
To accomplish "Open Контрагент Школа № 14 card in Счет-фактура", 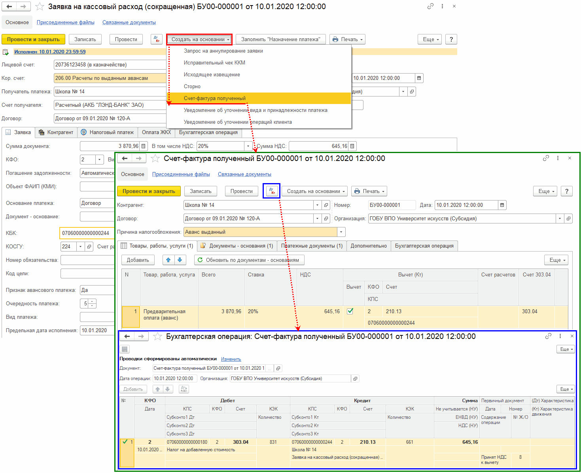I will 326,205.
